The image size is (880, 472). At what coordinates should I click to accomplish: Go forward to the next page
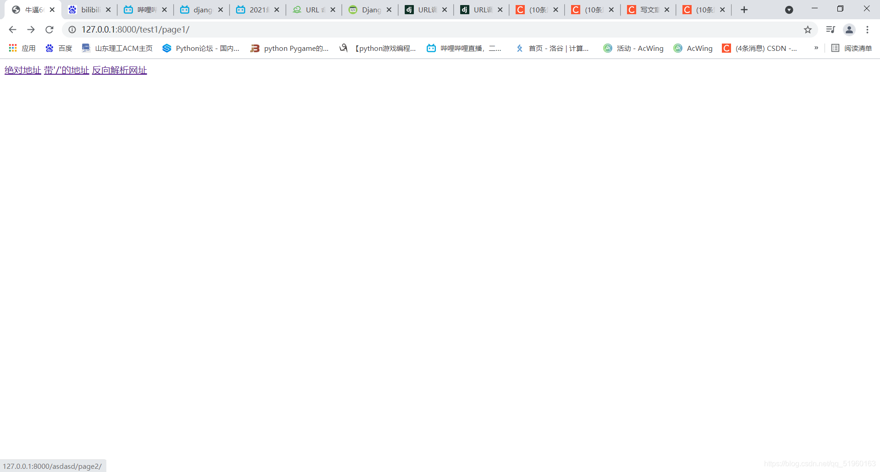[31, 30]
